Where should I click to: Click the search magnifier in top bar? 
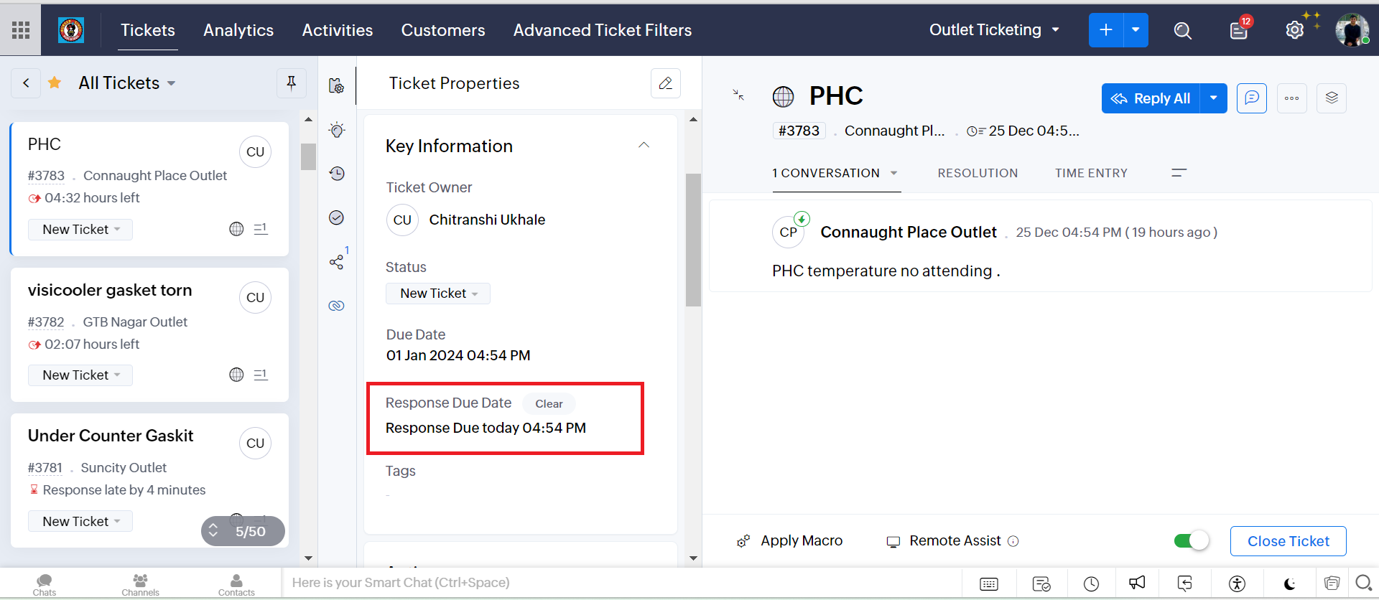point(1182,30)
